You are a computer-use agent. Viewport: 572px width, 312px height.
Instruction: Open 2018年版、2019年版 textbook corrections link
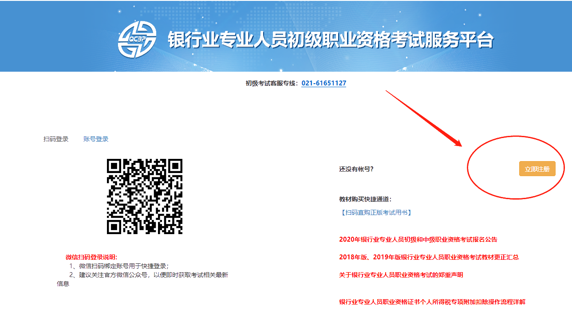429,257
